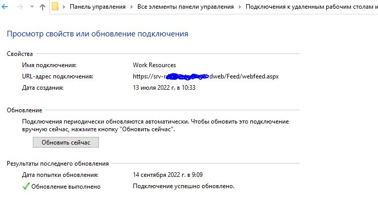
Task: Click the forward navigation arrow
Action: (20, 7)
